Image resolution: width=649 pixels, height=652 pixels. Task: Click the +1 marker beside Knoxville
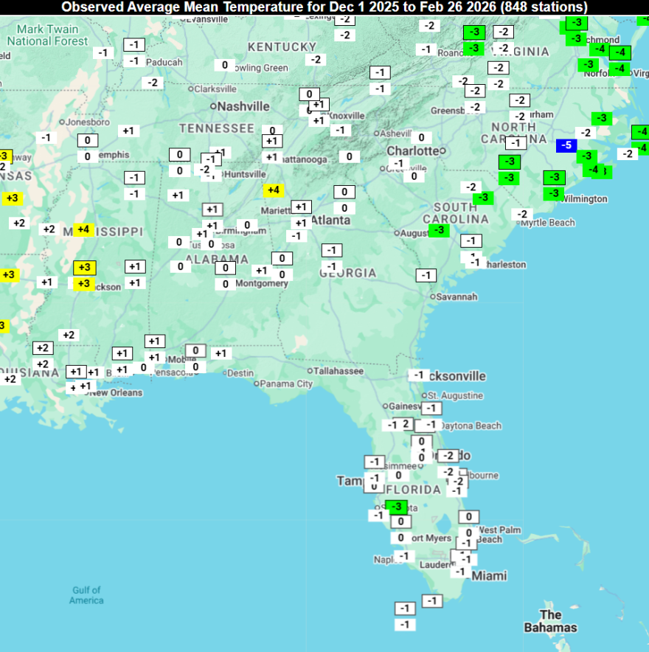click(319, 119)
